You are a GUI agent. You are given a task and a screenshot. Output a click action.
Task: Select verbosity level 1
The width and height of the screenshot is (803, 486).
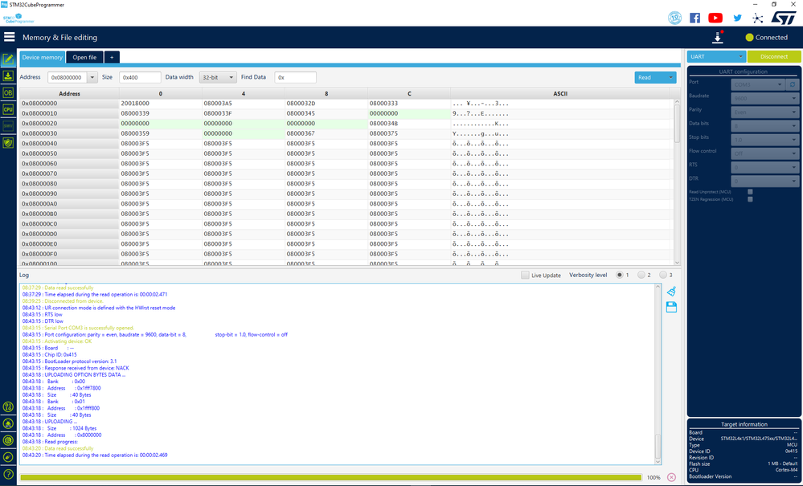pos(620,276)
